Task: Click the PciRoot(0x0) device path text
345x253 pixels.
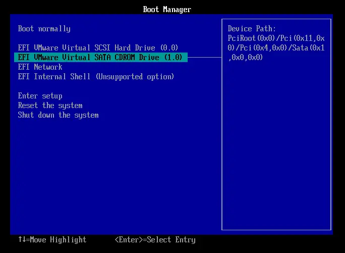Action: (x=276, y=48)
